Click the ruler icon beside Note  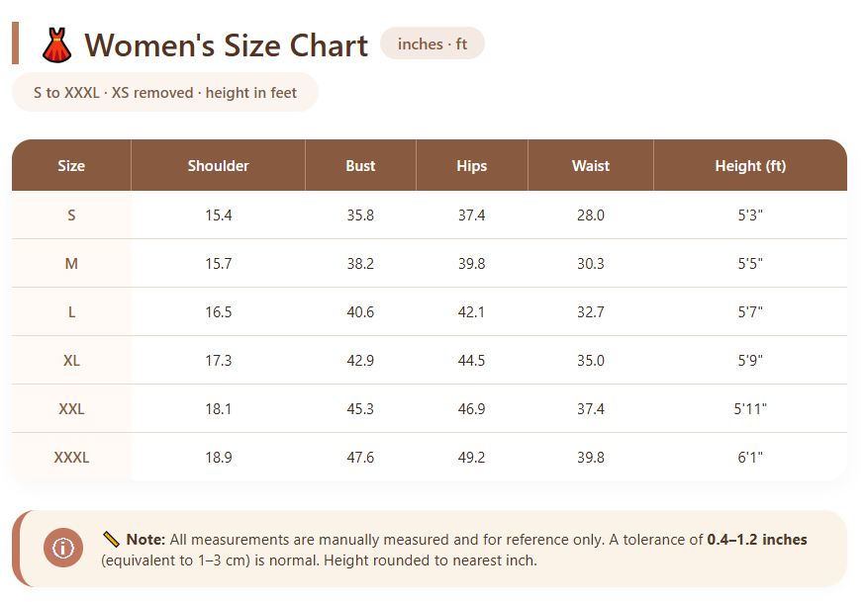(111, 540)
